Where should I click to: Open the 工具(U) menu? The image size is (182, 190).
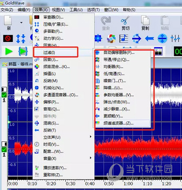76,10
